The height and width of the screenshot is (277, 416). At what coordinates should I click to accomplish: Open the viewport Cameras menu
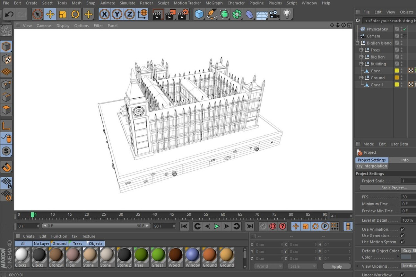(x=44, y=26)
